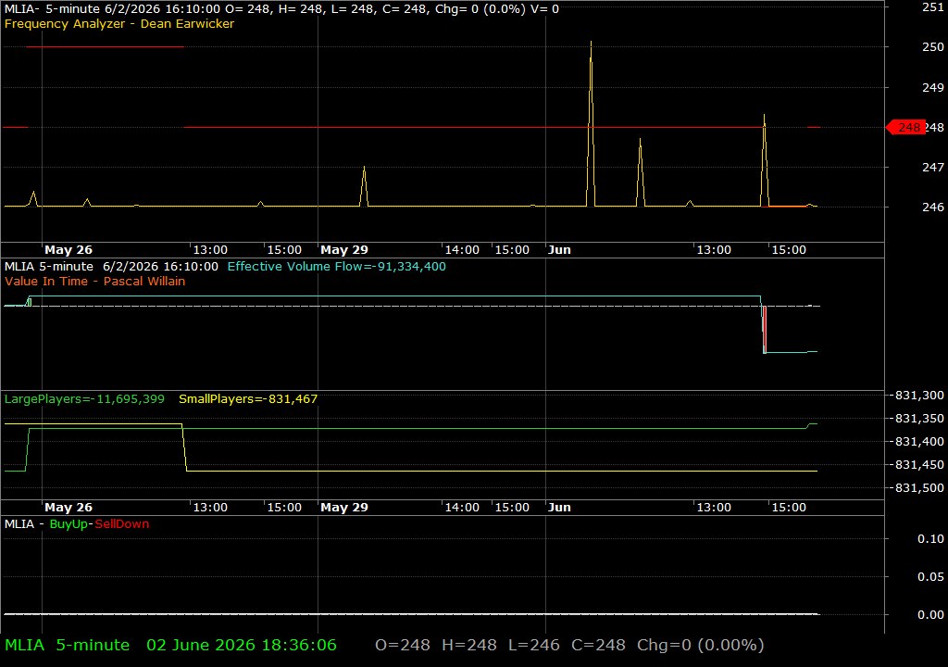948x667 pixels.
Task: Click the green 'BuyUp' legend label
Action: pyautogui.click(x=69, y=524)
